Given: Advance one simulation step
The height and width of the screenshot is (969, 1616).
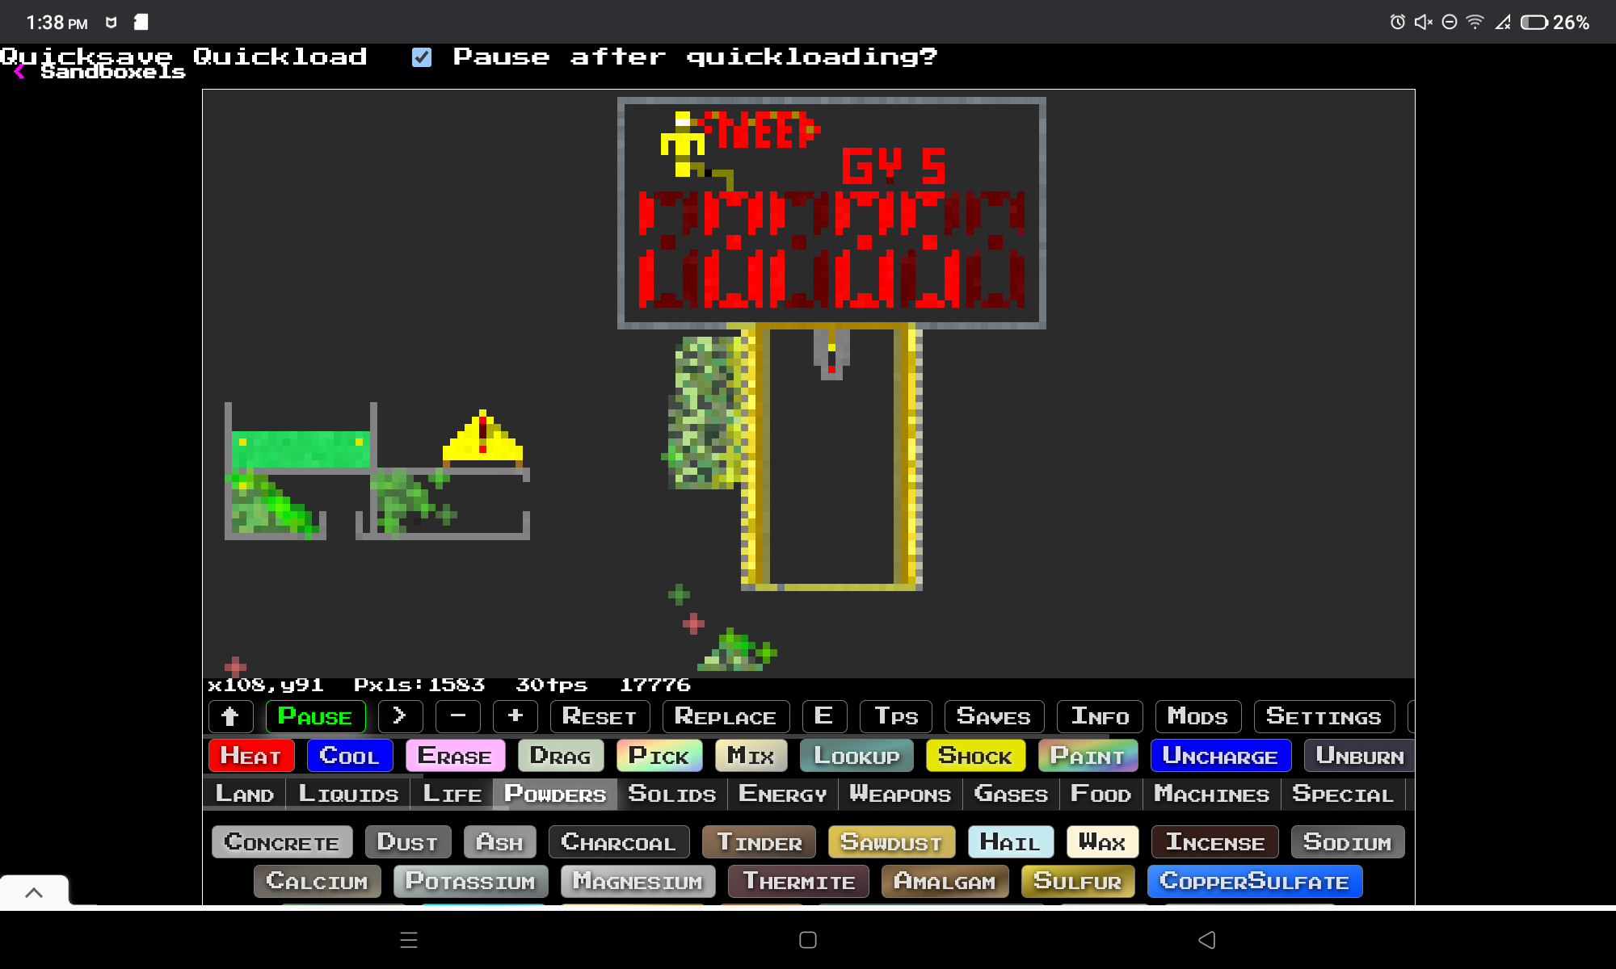Looking at the screenshot, I should [401, 717].
